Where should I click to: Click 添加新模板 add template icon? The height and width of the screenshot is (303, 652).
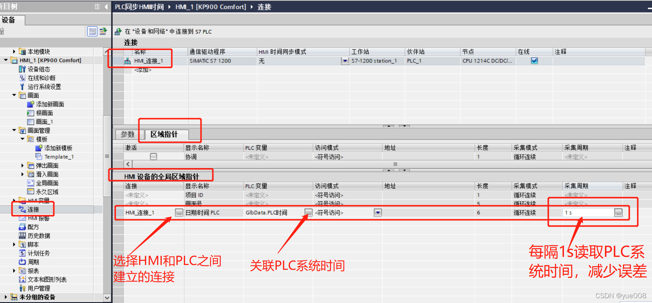(39, 148)
